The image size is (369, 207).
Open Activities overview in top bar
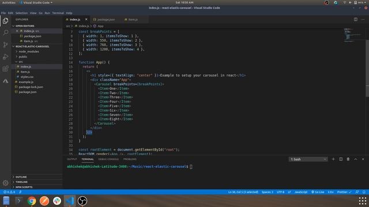(9, 2)
